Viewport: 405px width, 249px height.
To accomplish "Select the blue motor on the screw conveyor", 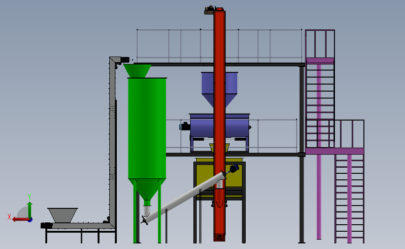I will coord(234,168).
